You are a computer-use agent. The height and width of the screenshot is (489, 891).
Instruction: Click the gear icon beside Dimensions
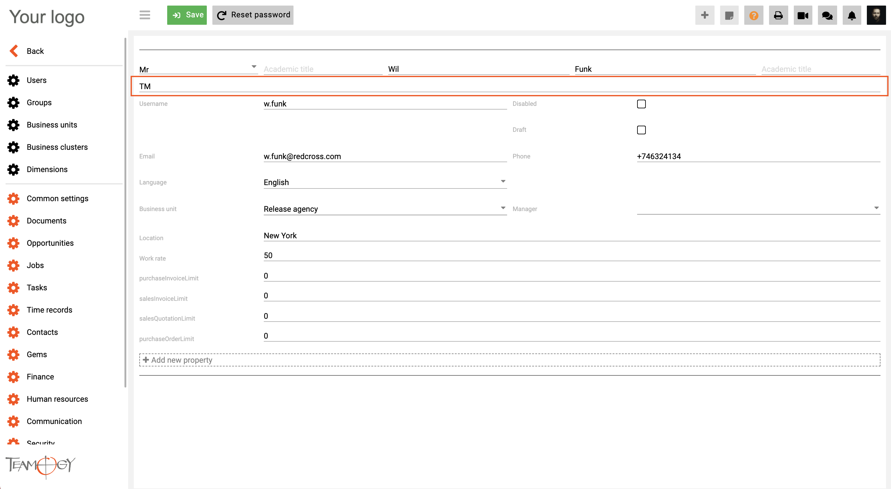(14, 170)
